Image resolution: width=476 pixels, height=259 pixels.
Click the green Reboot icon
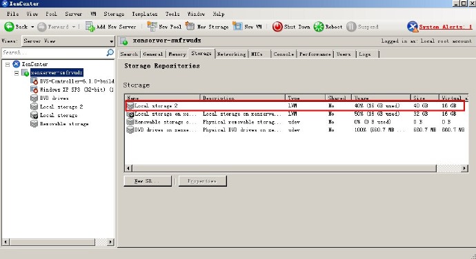tap(319, 27)
